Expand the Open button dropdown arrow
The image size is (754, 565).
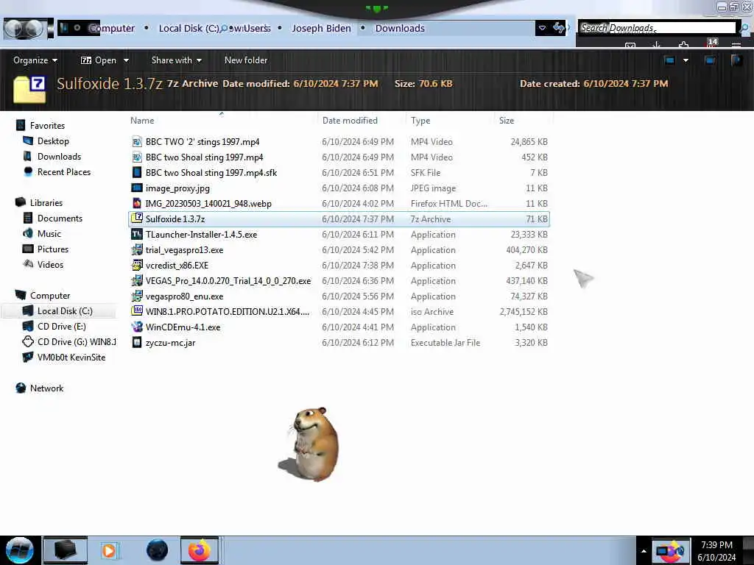126,60
